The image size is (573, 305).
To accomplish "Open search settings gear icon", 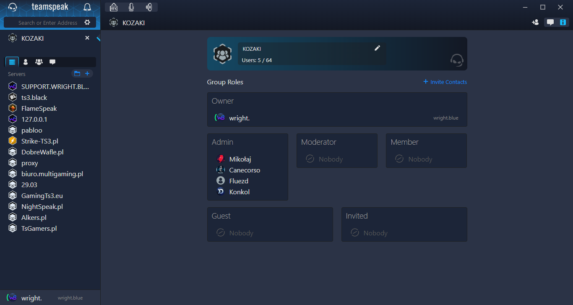I will point(87,23).
